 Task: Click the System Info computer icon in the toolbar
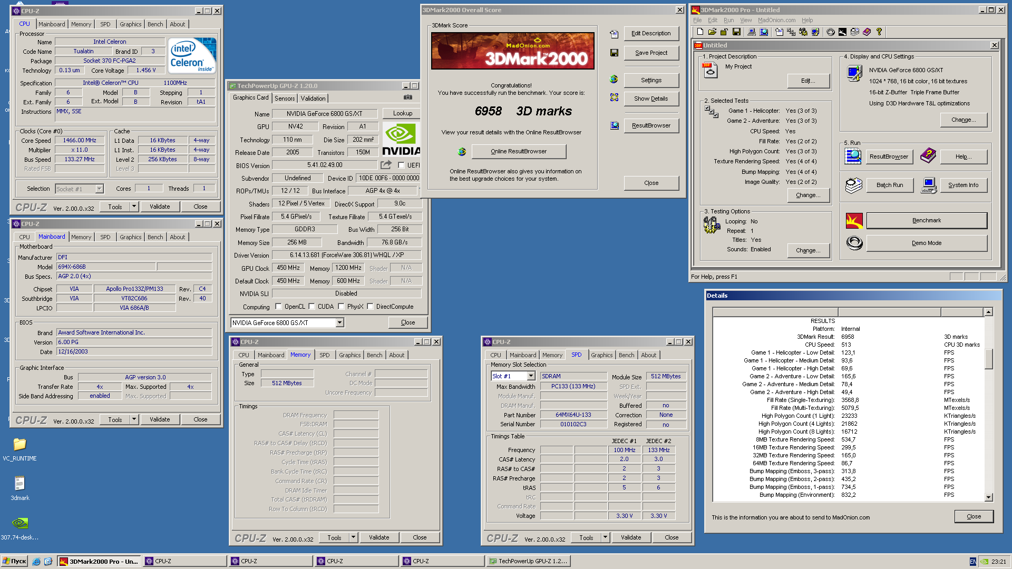click(x=752, y=32)
